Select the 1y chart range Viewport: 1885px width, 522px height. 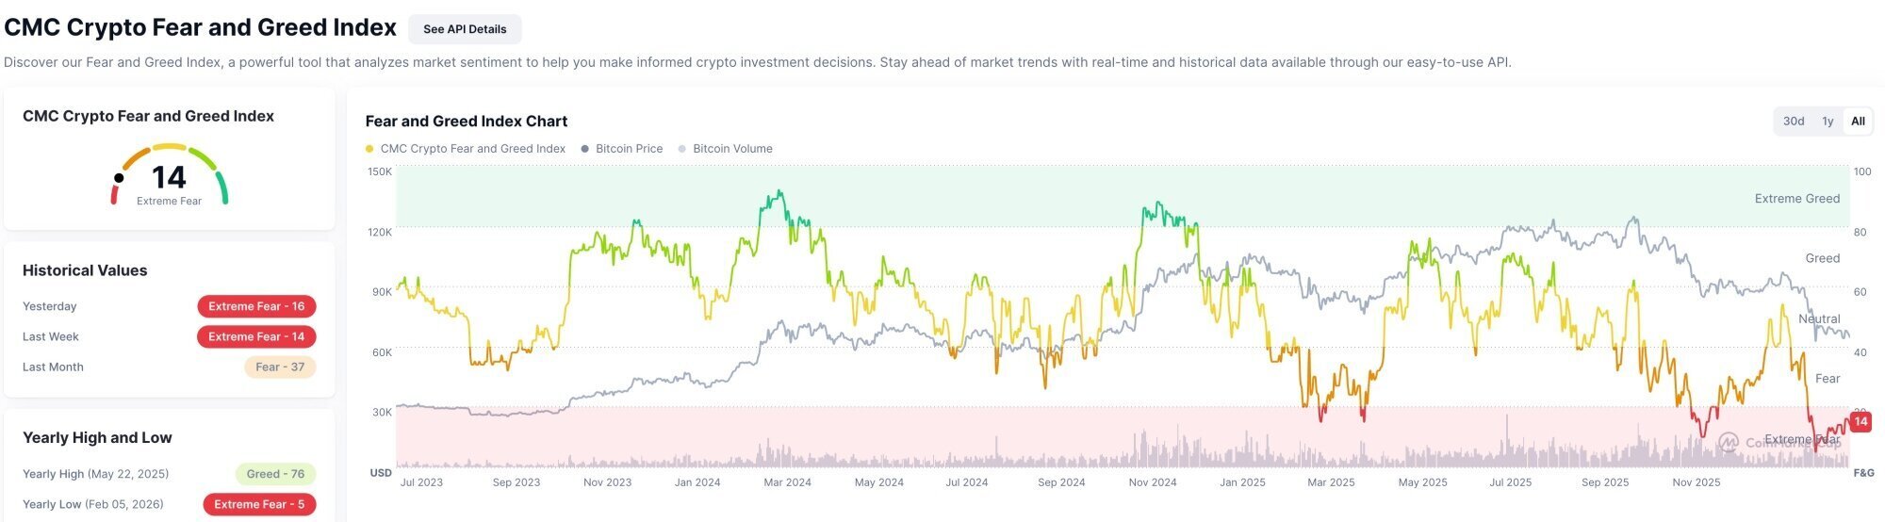click(x=1828, y=122)
